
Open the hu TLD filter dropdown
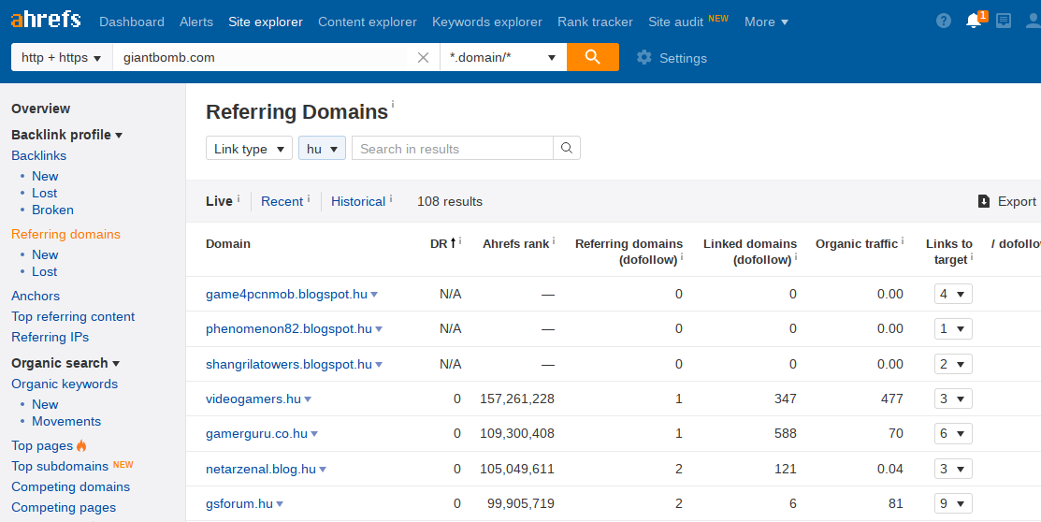(322, 149)
